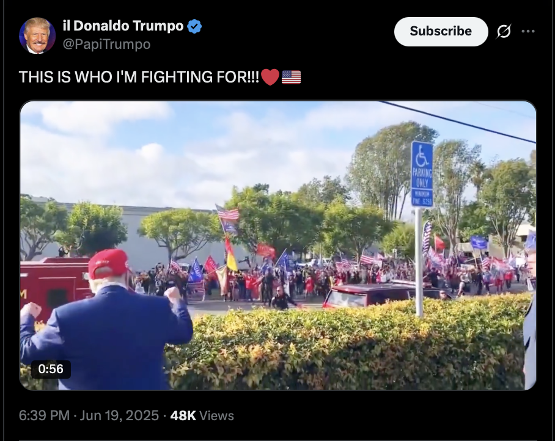
Task: Click the Subscribe button
Action: click(441, 32)
